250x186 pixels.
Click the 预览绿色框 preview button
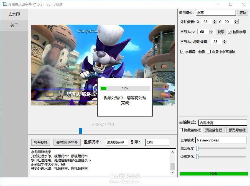236,130
